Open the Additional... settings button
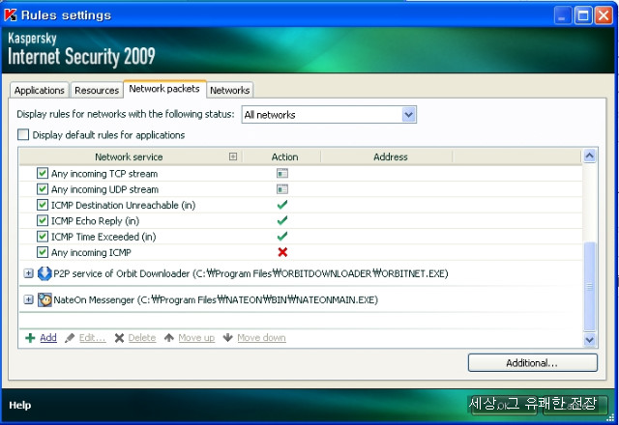The height and width of the screenshot is (425, 619). point(533,363)
